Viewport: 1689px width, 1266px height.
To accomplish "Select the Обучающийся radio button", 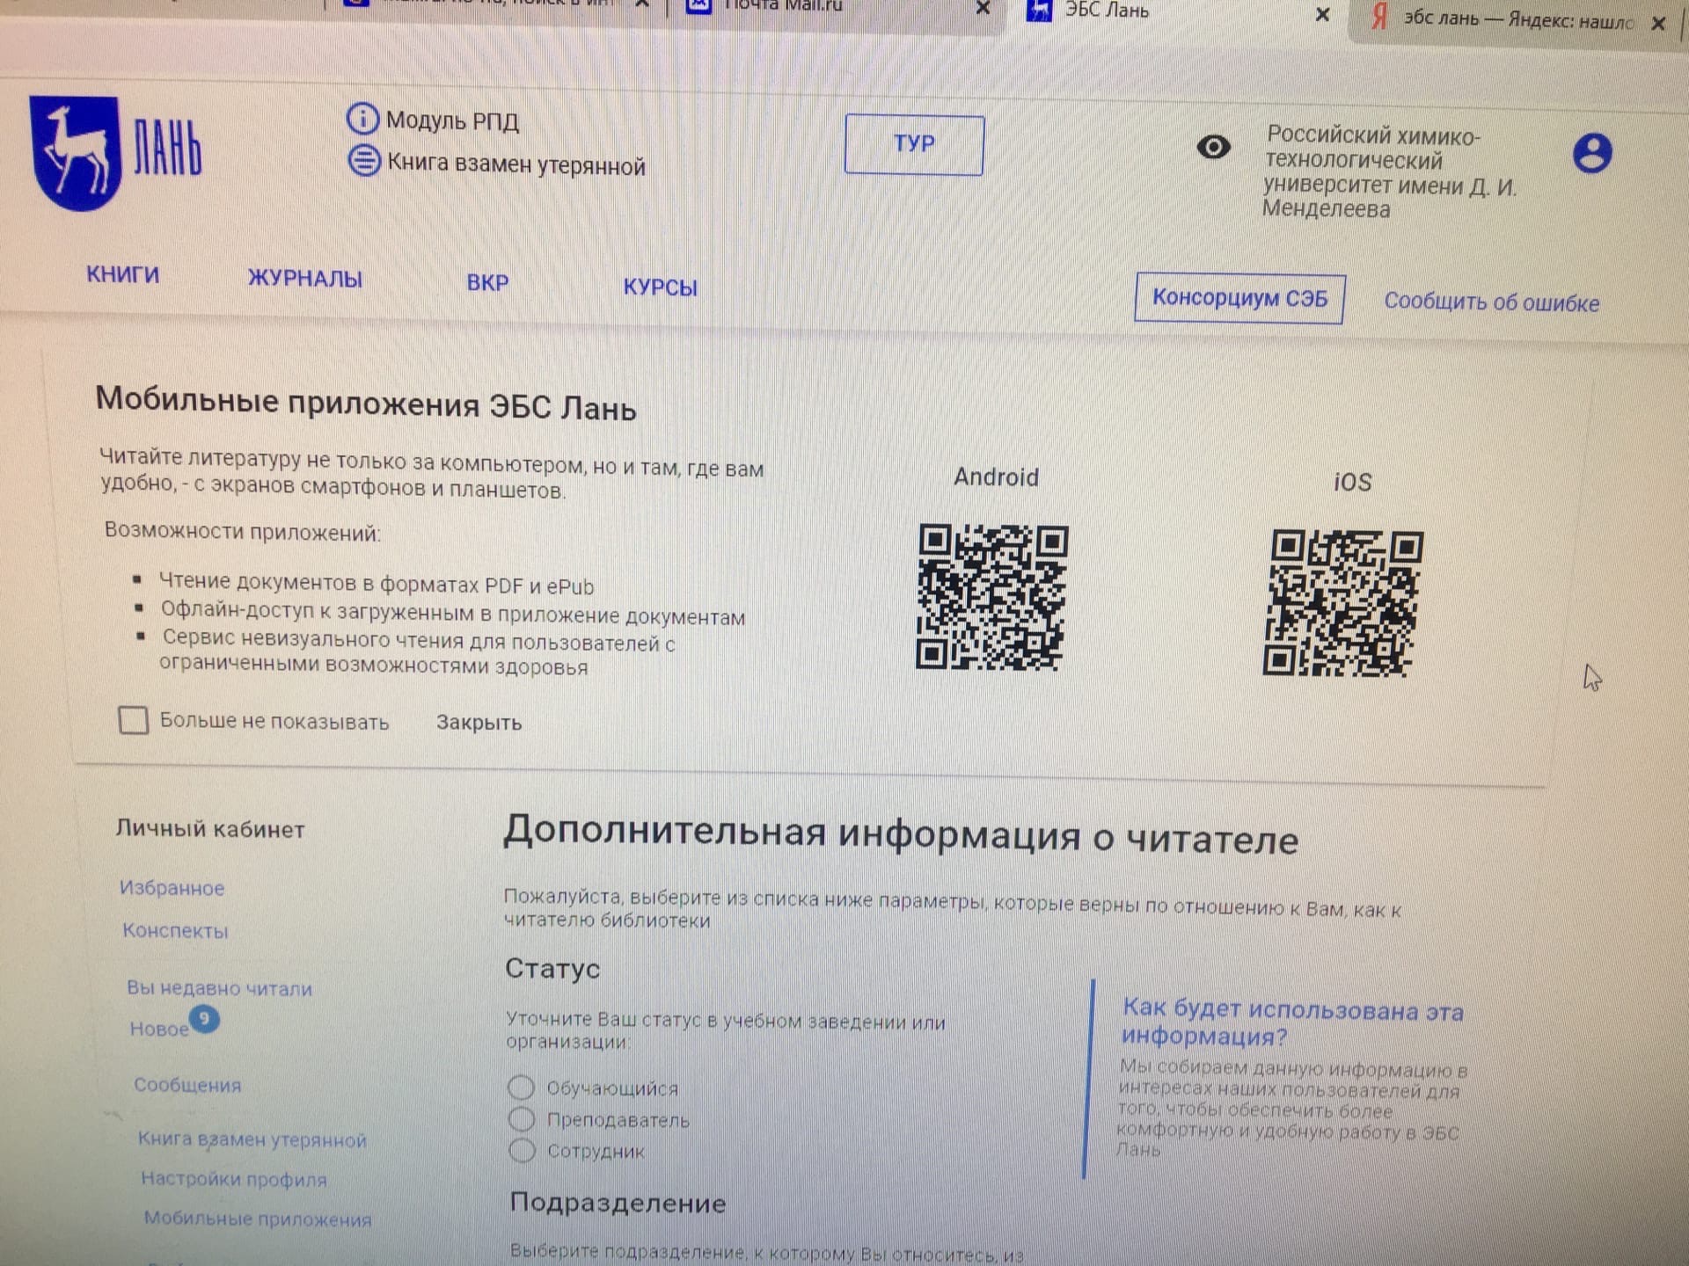I will pos(521,1088).
